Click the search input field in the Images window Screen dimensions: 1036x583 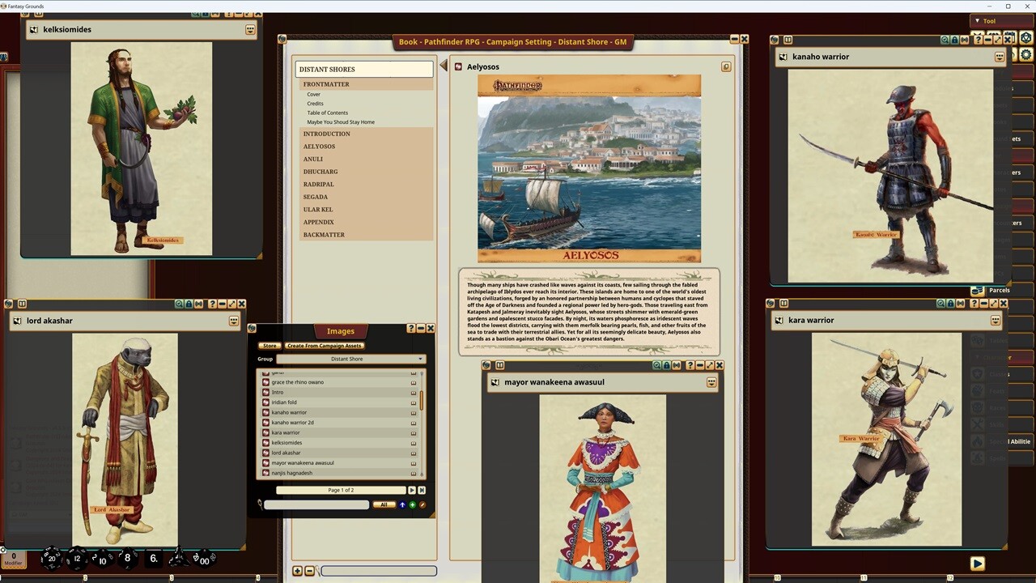click(316, 504)
